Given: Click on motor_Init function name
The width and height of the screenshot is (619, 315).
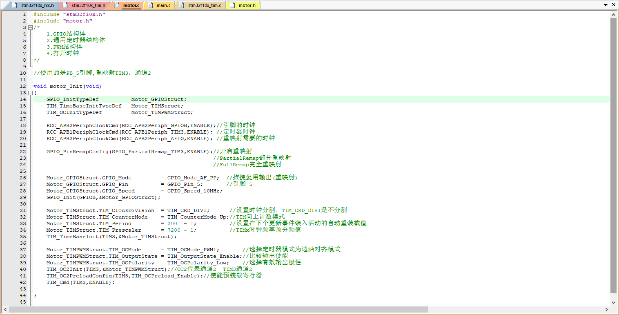Looking at the screenshot, I should [66, 86].
